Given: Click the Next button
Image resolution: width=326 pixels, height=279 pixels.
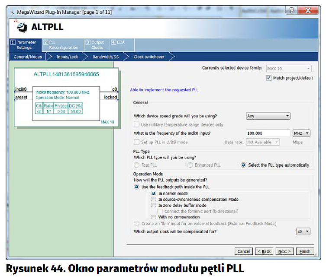Looking at the screenshot, I should 284,251.
